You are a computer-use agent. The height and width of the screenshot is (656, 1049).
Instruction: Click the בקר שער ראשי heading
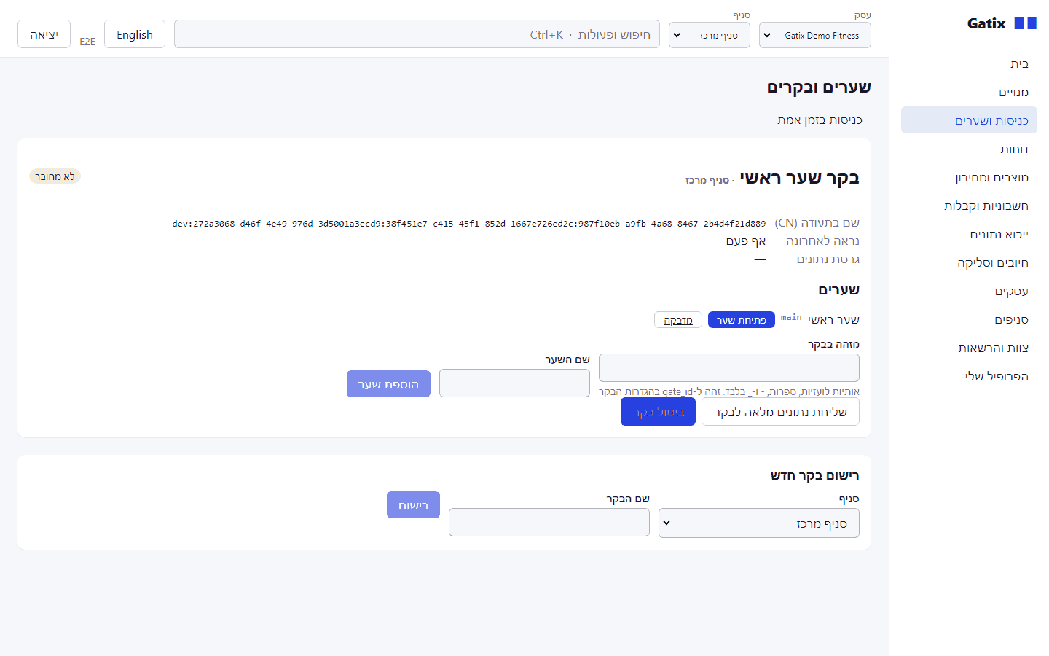(799, 178)
